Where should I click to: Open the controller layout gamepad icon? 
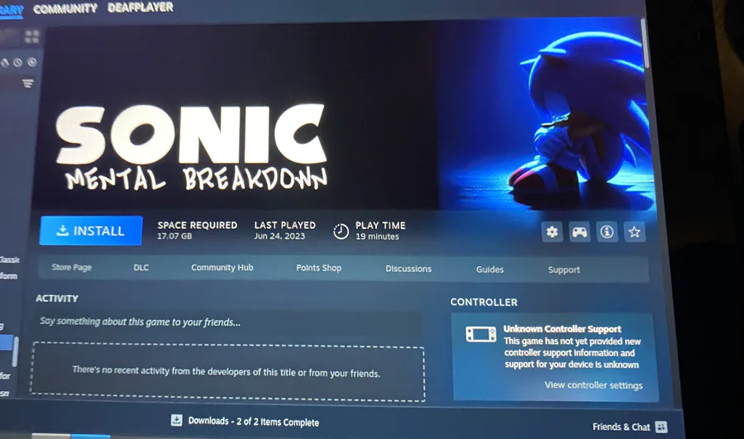pyautogui.click(x=579, y=232)
